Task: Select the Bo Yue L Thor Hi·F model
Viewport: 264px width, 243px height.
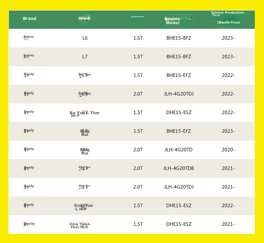Action: [85, 114]
